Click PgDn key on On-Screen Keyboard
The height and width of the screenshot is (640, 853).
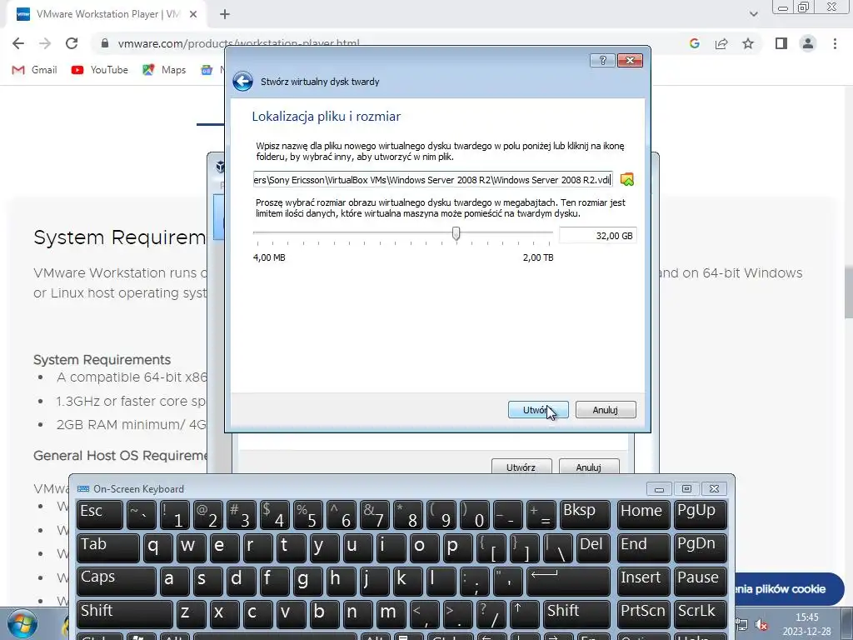(x=701, y=548)
